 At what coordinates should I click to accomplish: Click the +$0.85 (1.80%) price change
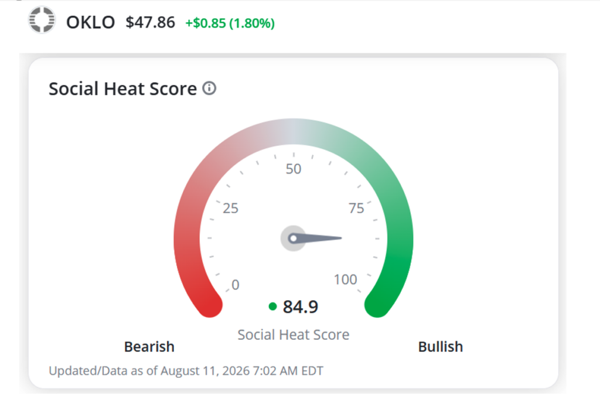coord(230,23)
